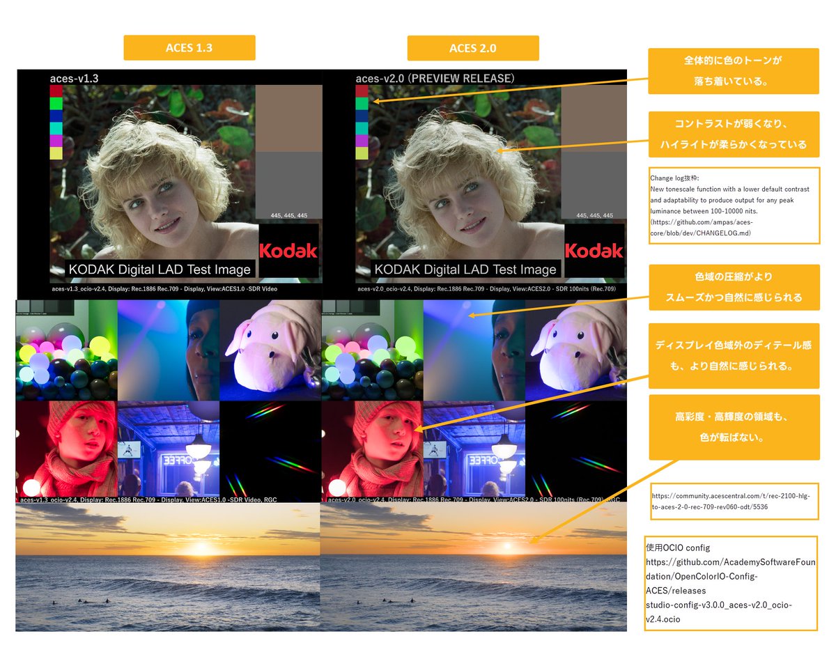Click the callout beginning '高彩度・高輝度の領域も'
836x652 pixels.
pos(734,427)
